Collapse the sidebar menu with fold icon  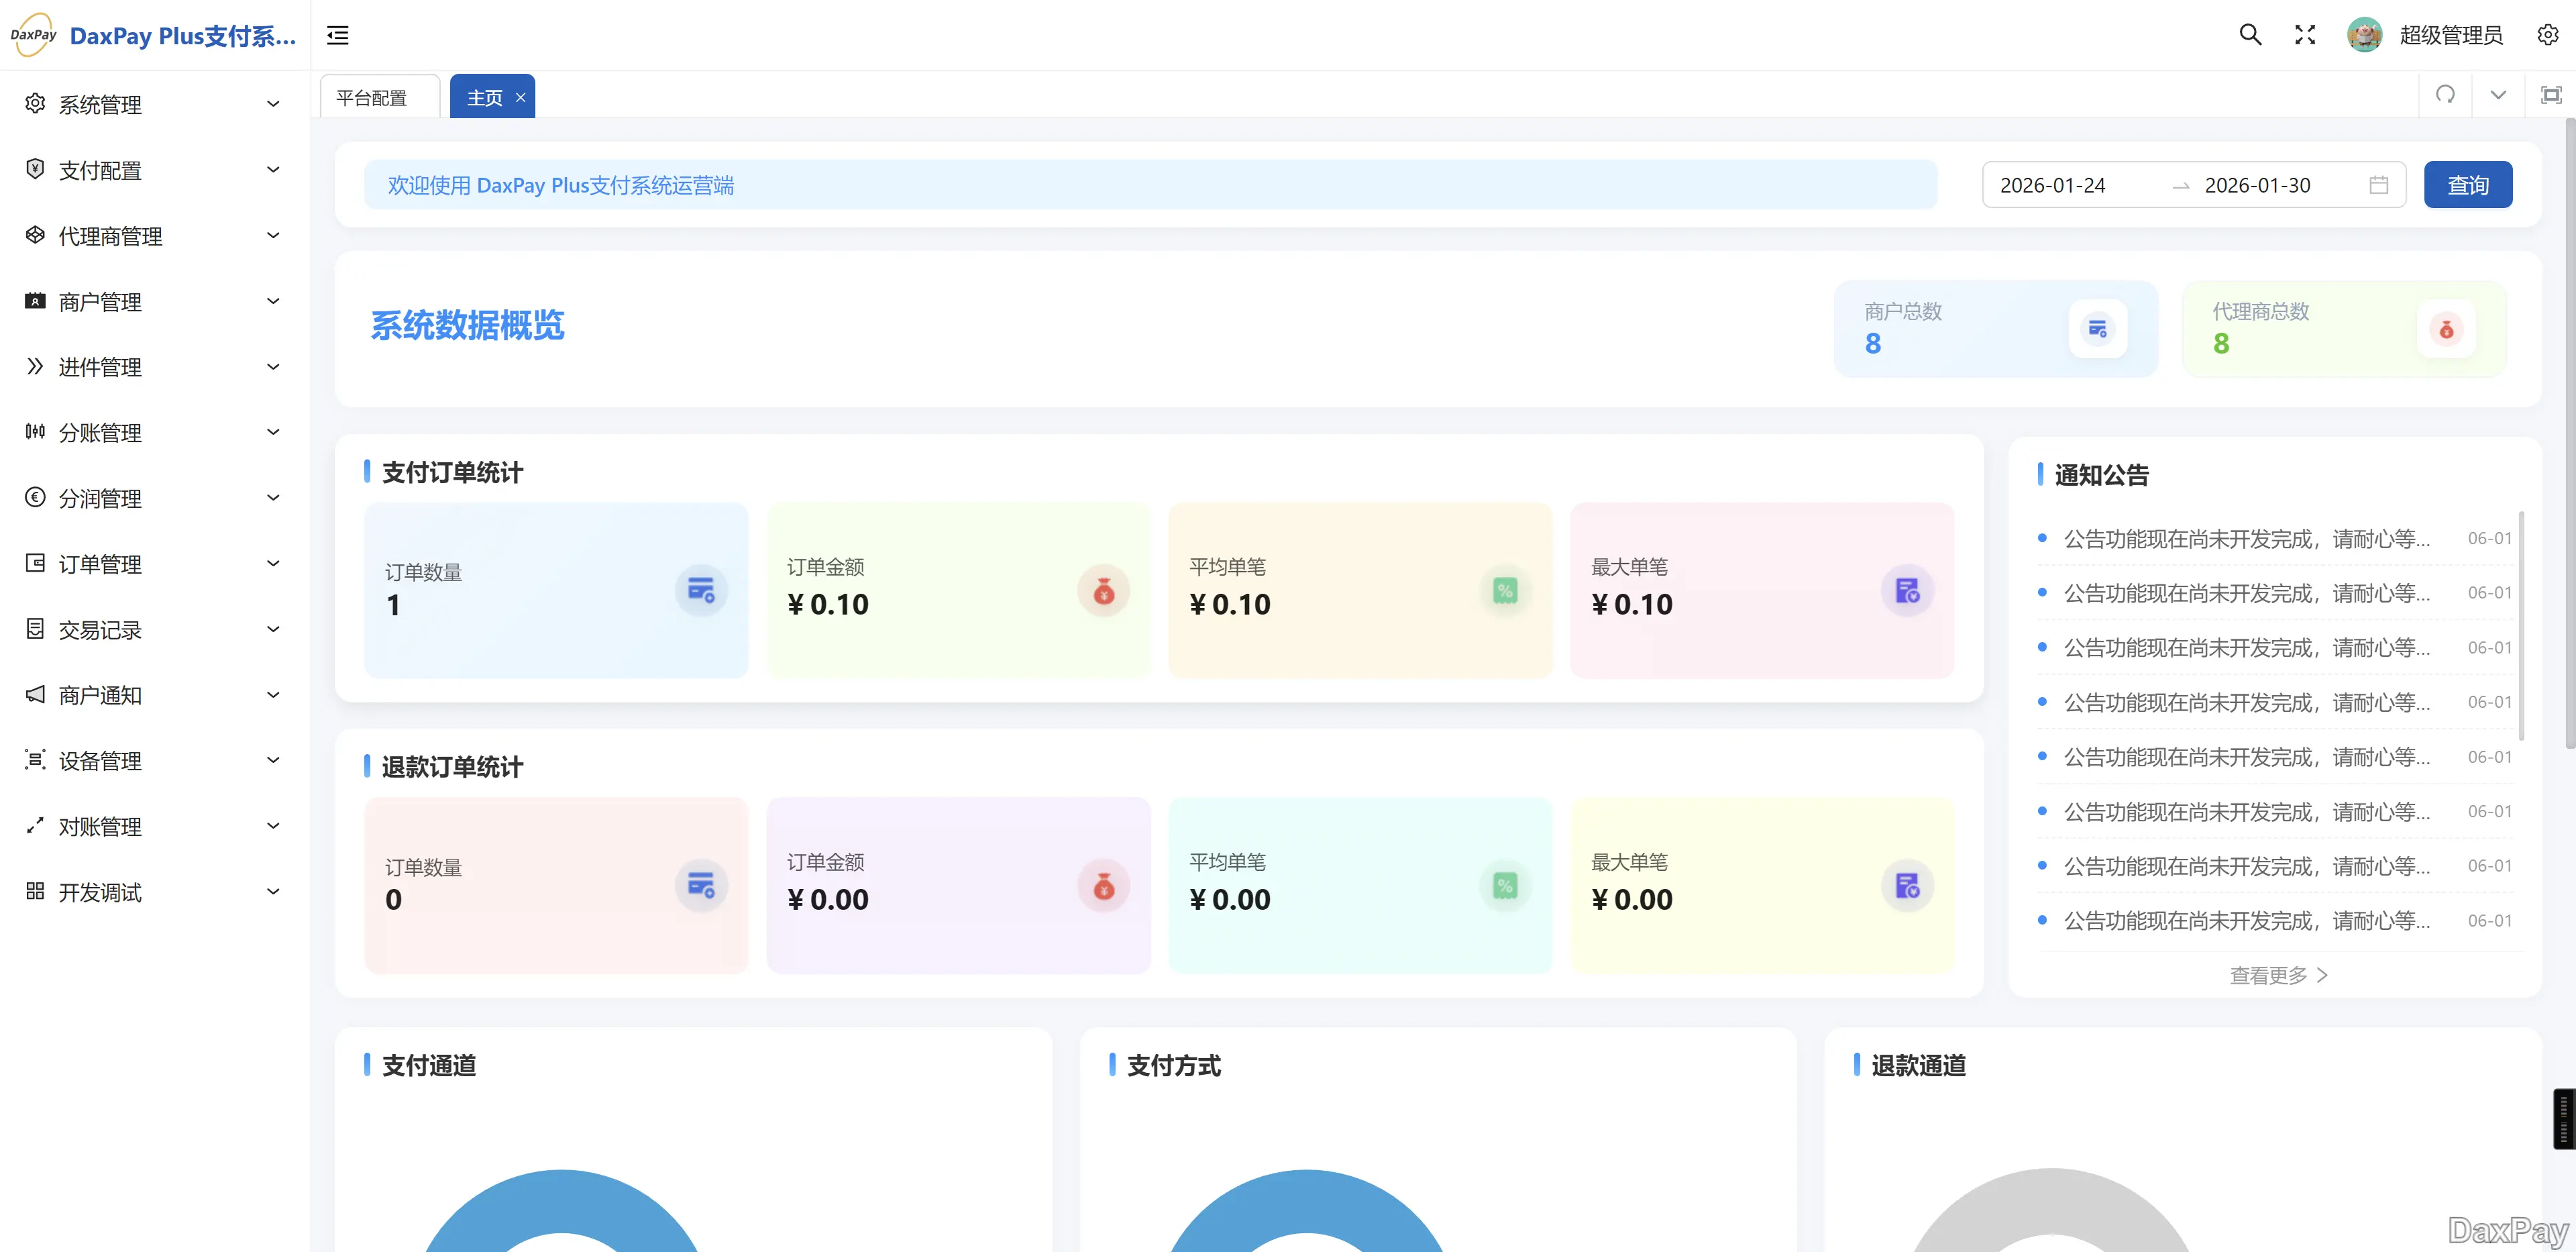pyautogui.click(x=338, y=35)
